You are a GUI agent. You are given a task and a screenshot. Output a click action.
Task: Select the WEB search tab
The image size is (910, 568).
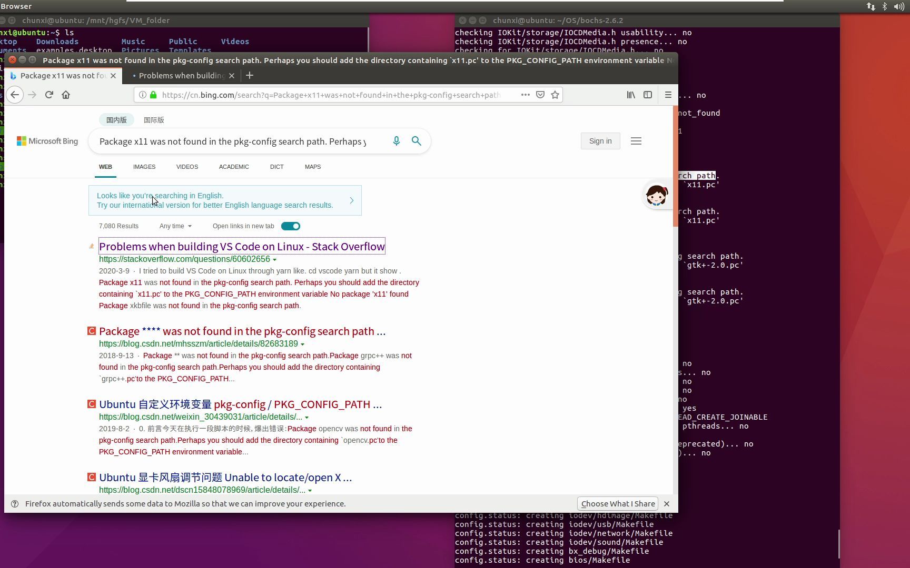pos(105,167)
